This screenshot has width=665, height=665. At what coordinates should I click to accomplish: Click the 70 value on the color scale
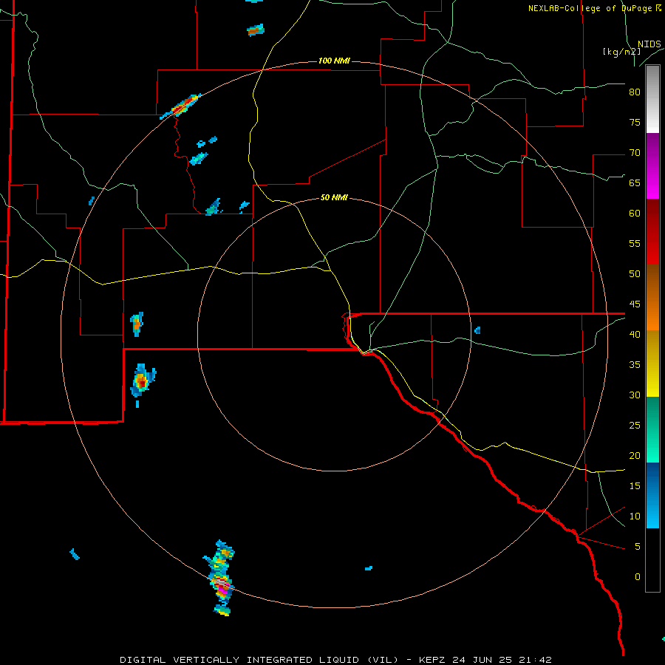click(635, 153)
